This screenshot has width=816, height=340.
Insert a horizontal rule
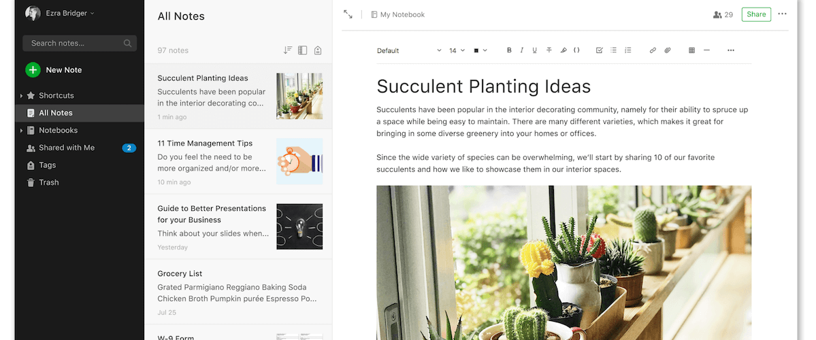[706, 50]
